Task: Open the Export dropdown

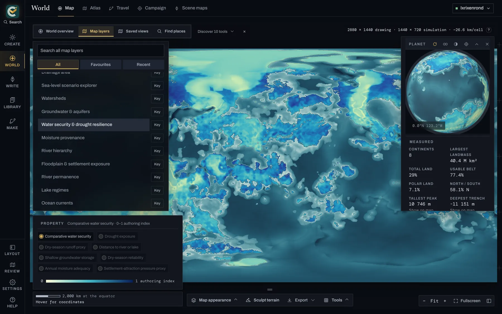Action: (x=301, y=300)
